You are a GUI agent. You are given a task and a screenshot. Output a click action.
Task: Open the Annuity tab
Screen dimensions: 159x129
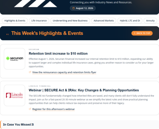[x=150, y=21]
